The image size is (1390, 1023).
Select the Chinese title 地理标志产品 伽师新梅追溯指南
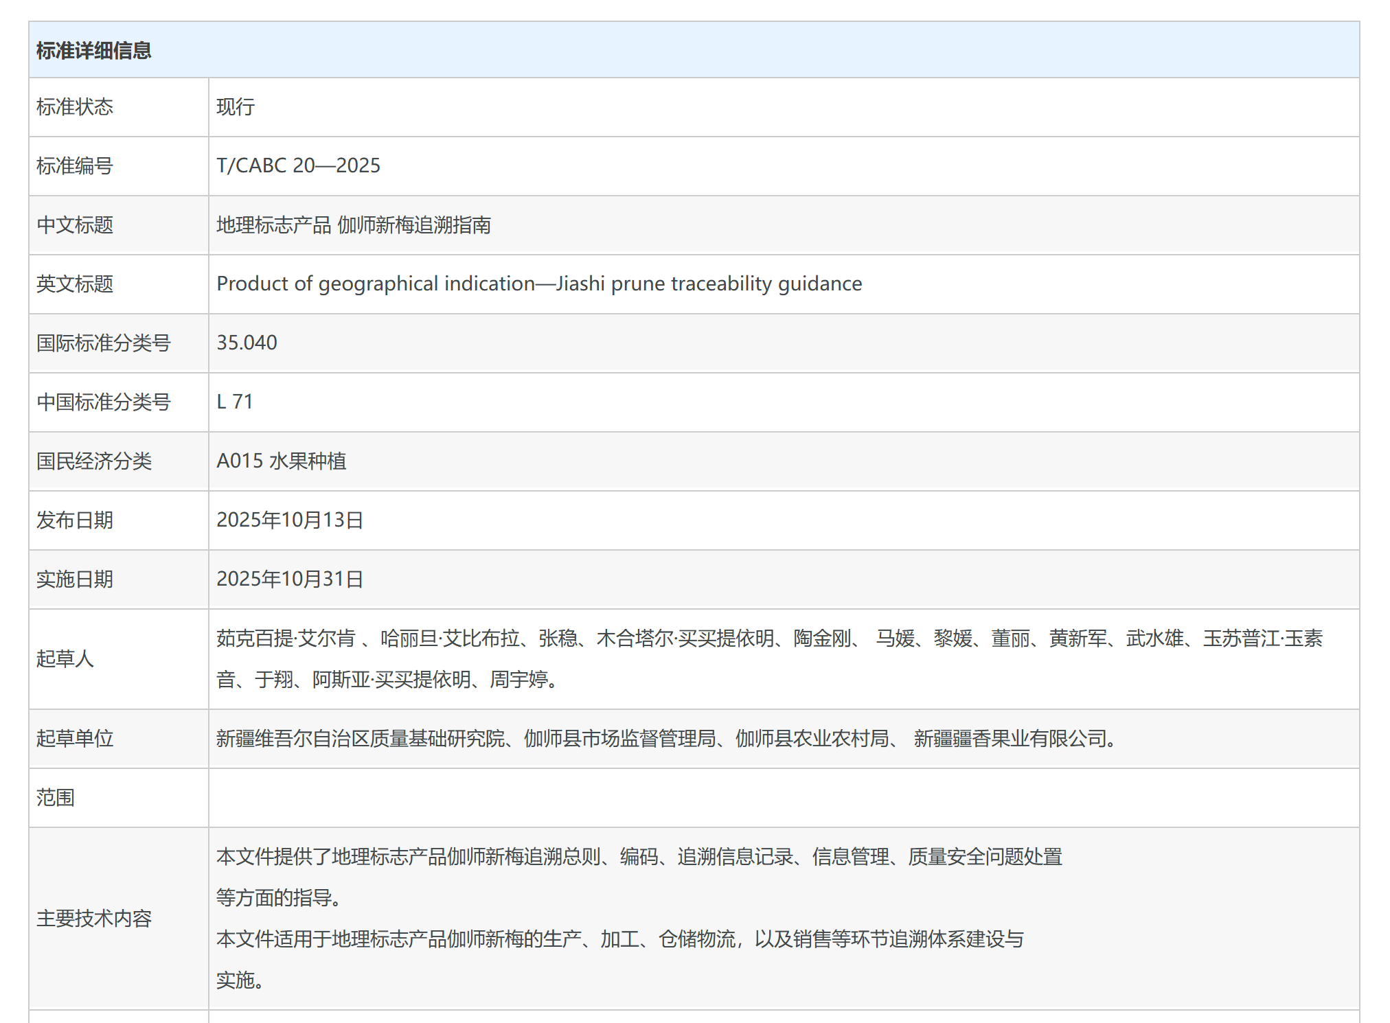click(x=353, y=225)
